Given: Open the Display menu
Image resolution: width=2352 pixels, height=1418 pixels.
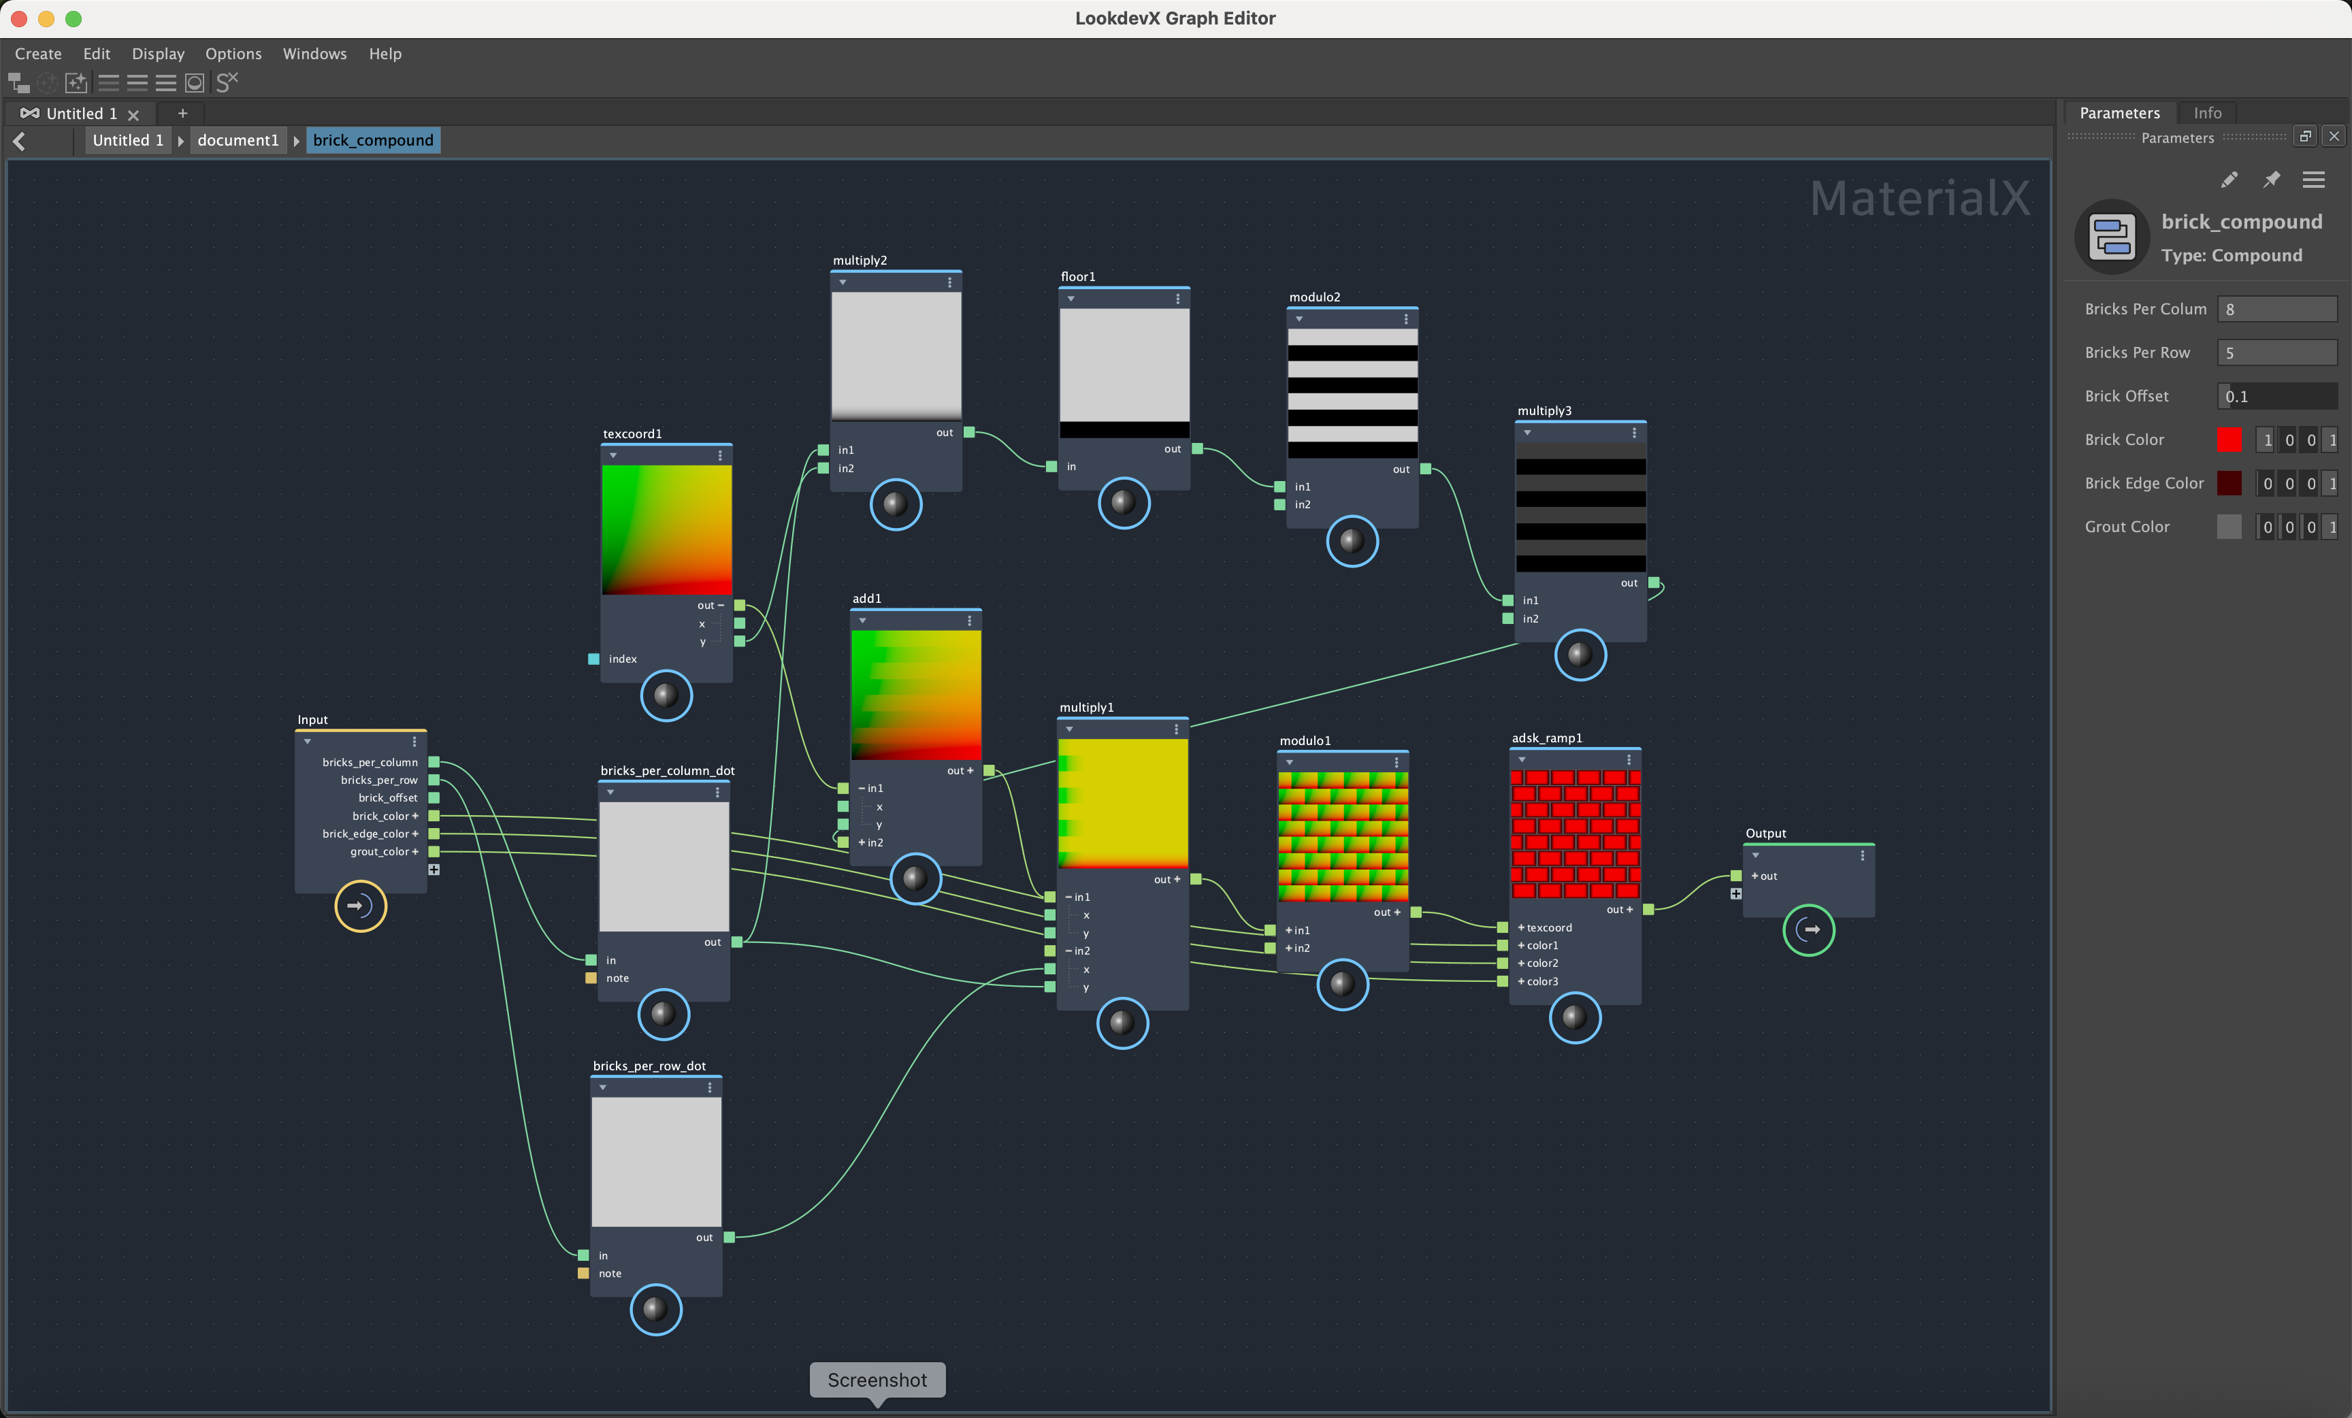Looking at the screenshot, I should pyautogui.click(x=157, y=54).
